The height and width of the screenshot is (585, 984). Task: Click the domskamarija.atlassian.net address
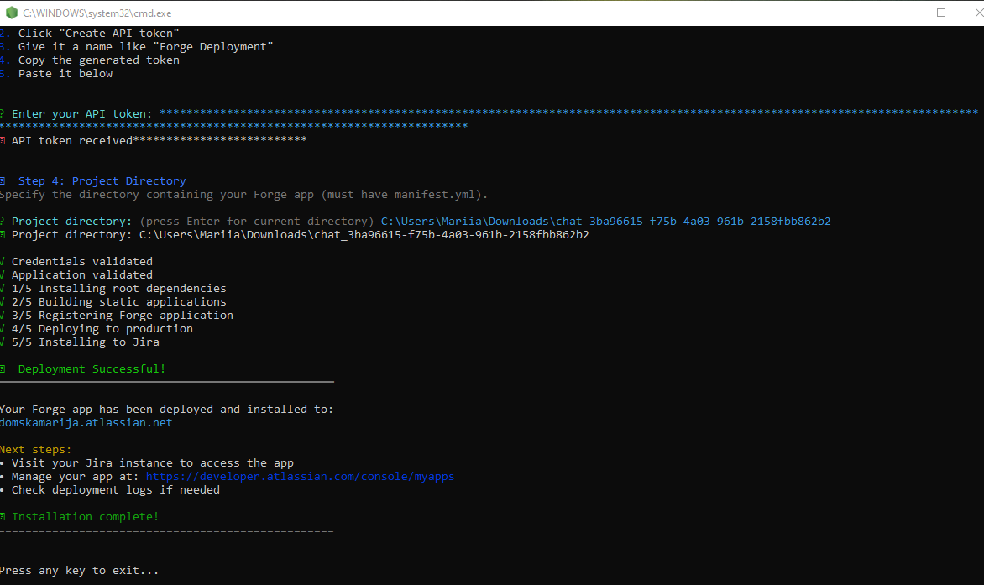point(83,422)
